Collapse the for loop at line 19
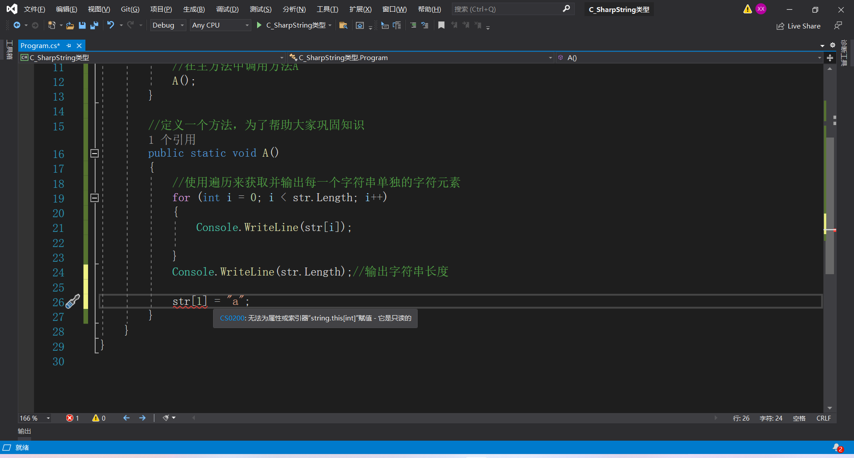 tap(94, 198)
